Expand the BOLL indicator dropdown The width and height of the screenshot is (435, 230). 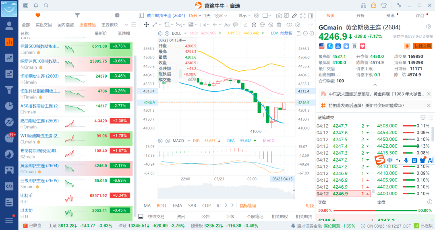[x=185, y=33]
